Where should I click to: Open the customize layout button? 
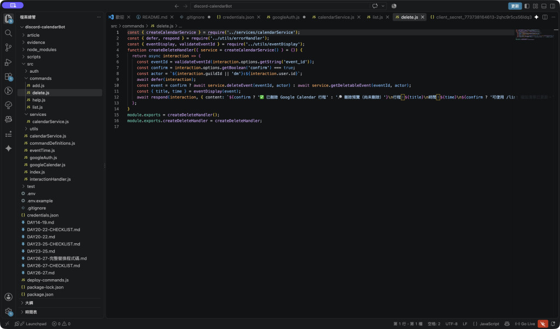(x=535, y=6)
